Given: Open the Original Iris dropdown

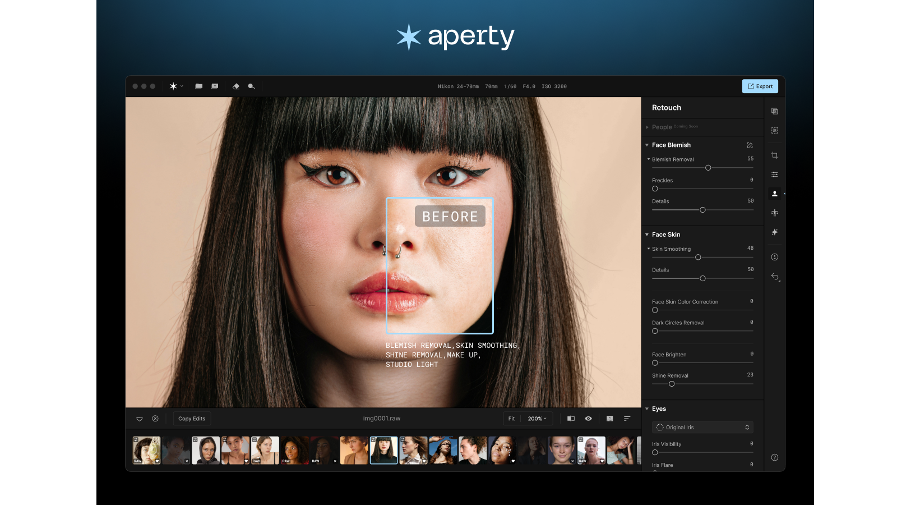Looking at the screenshot, I should coord(702,428).
